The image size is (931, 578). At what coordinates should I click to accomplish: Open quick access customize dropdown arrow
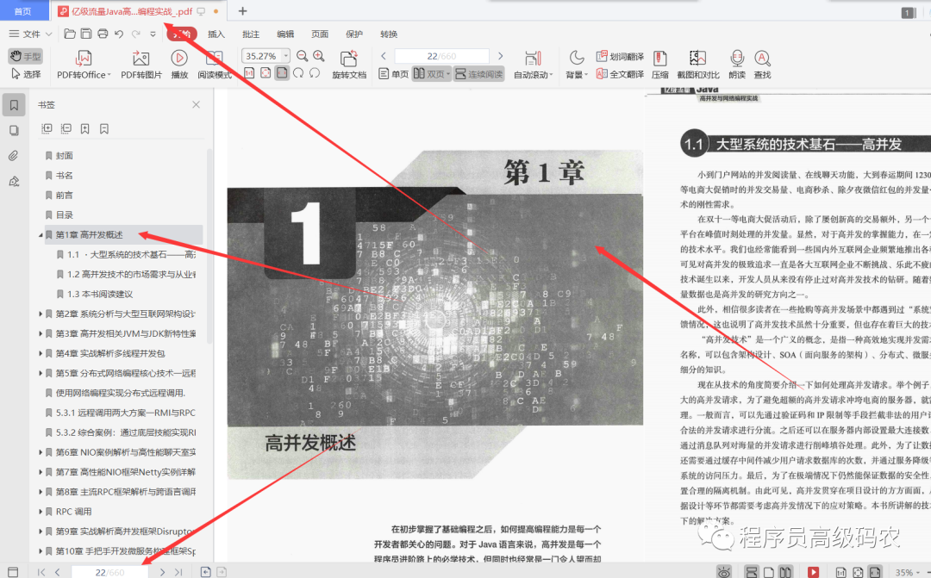pos(153,34)
